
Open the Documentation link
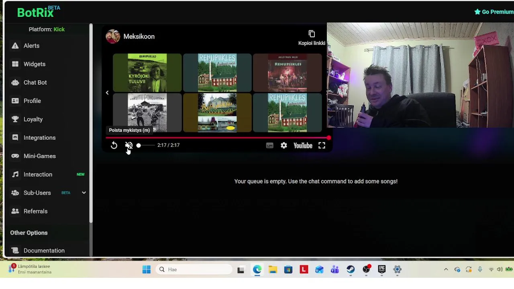tap(44, 251)
